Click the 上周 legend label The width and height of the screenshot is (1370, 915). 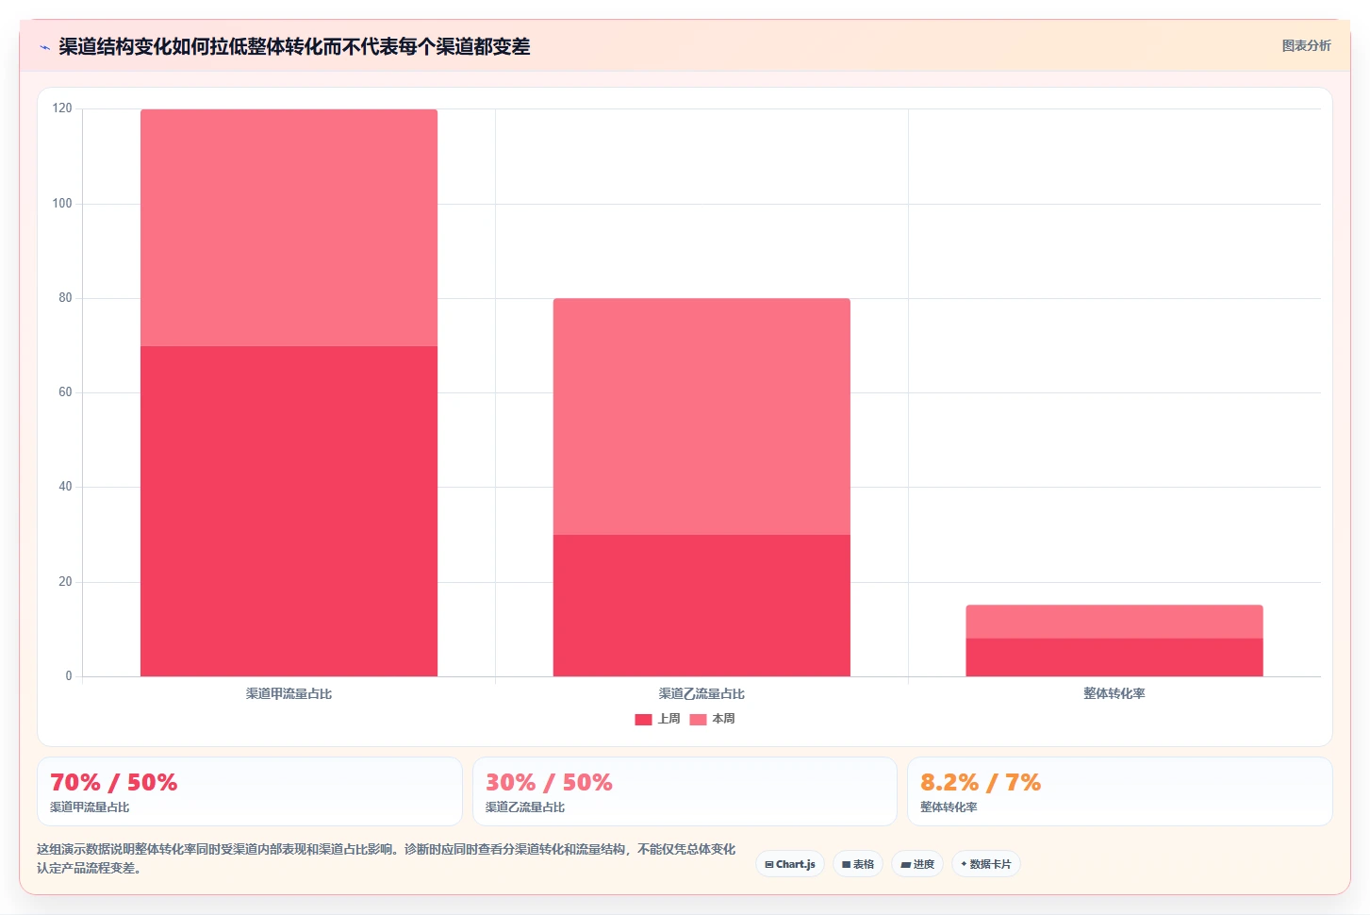tap(668, 719)
